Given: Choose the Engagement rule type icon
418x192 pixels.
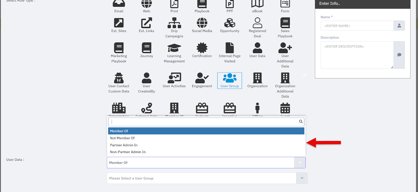Looking at the screenshot, I should 202,78.
